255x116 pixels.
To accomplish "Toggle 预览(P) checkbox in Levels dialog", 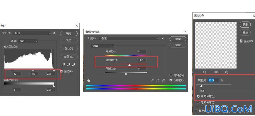I will [61, 71].
